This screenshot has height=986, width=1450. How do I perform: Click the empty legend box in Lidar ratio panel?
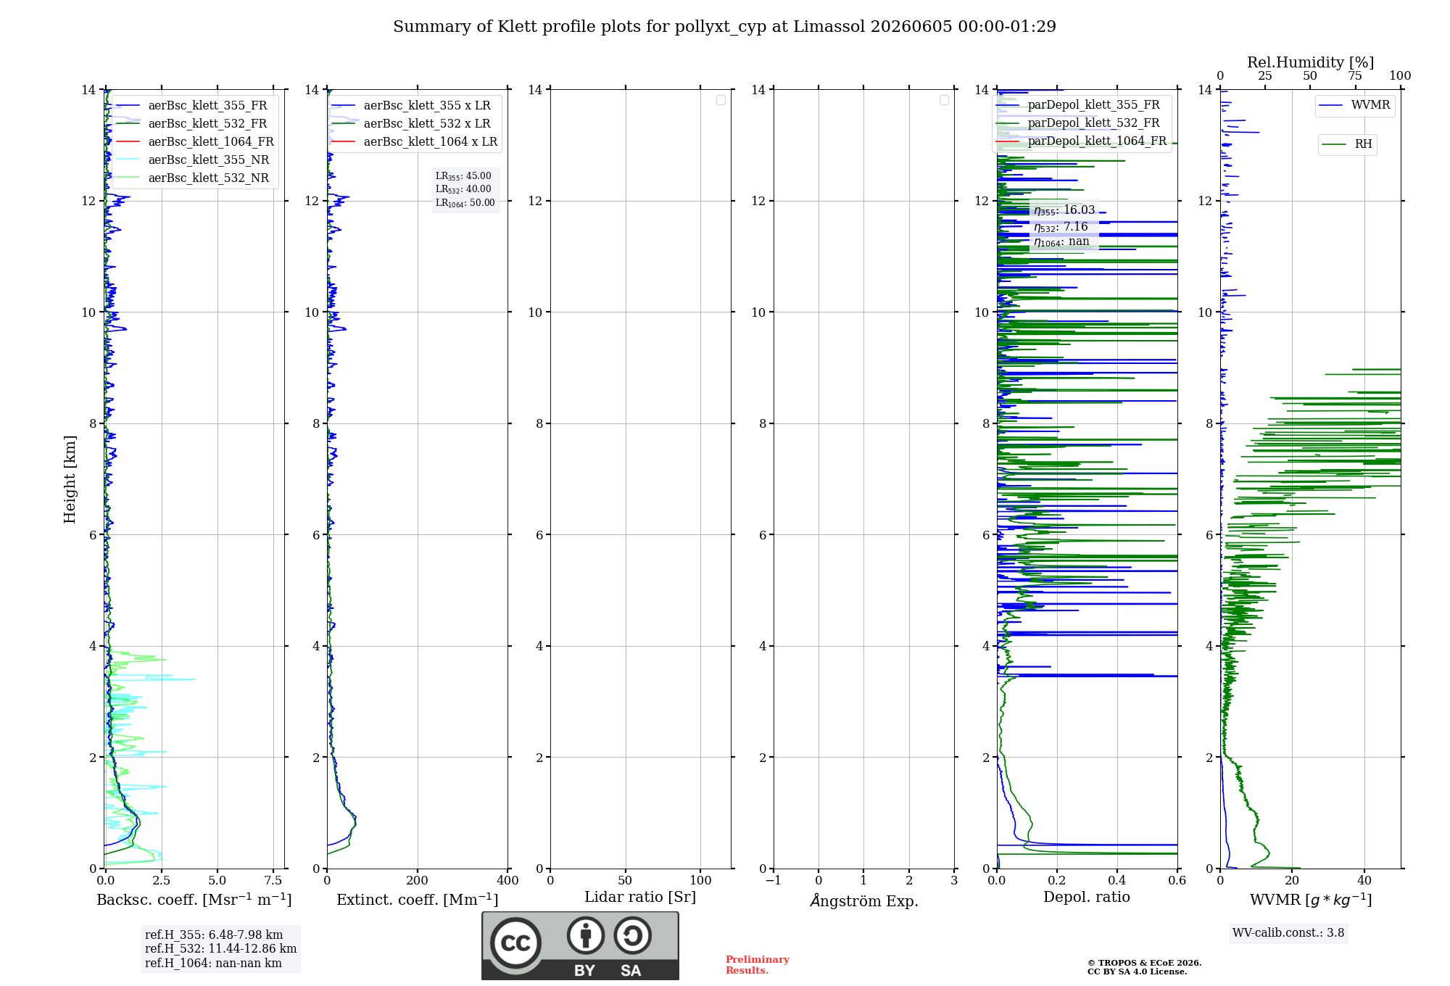pyautogui.click(x=721, y=100)
